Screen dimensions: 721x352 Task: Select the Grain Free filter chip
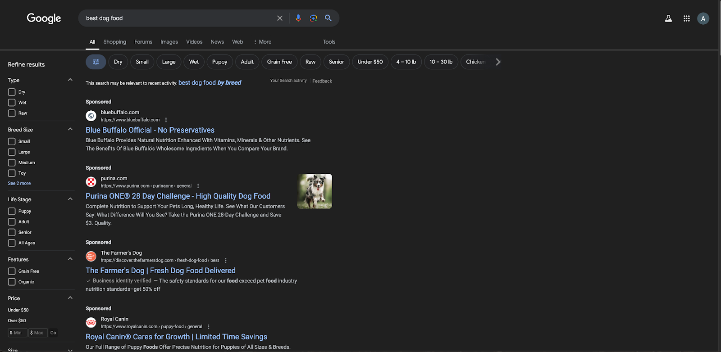click(279, 62)
